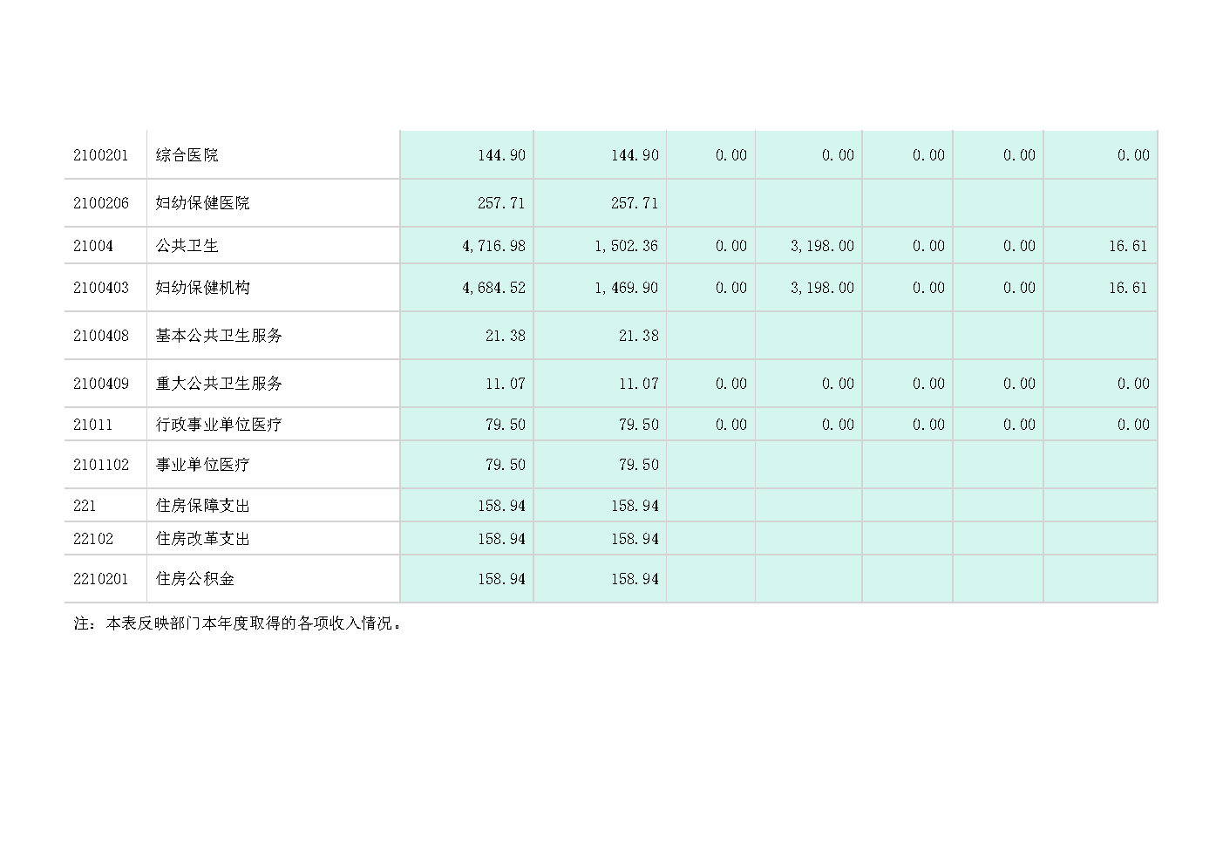Select the 重大公共卫生服务 name cell
This screenshot has height=865, width=1223.
(219, 384)
